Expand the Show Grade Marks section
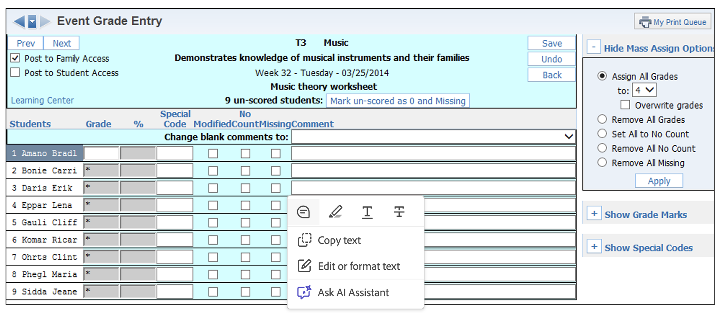722x313 pixels. pyautogui.click(x=594, y=214)
